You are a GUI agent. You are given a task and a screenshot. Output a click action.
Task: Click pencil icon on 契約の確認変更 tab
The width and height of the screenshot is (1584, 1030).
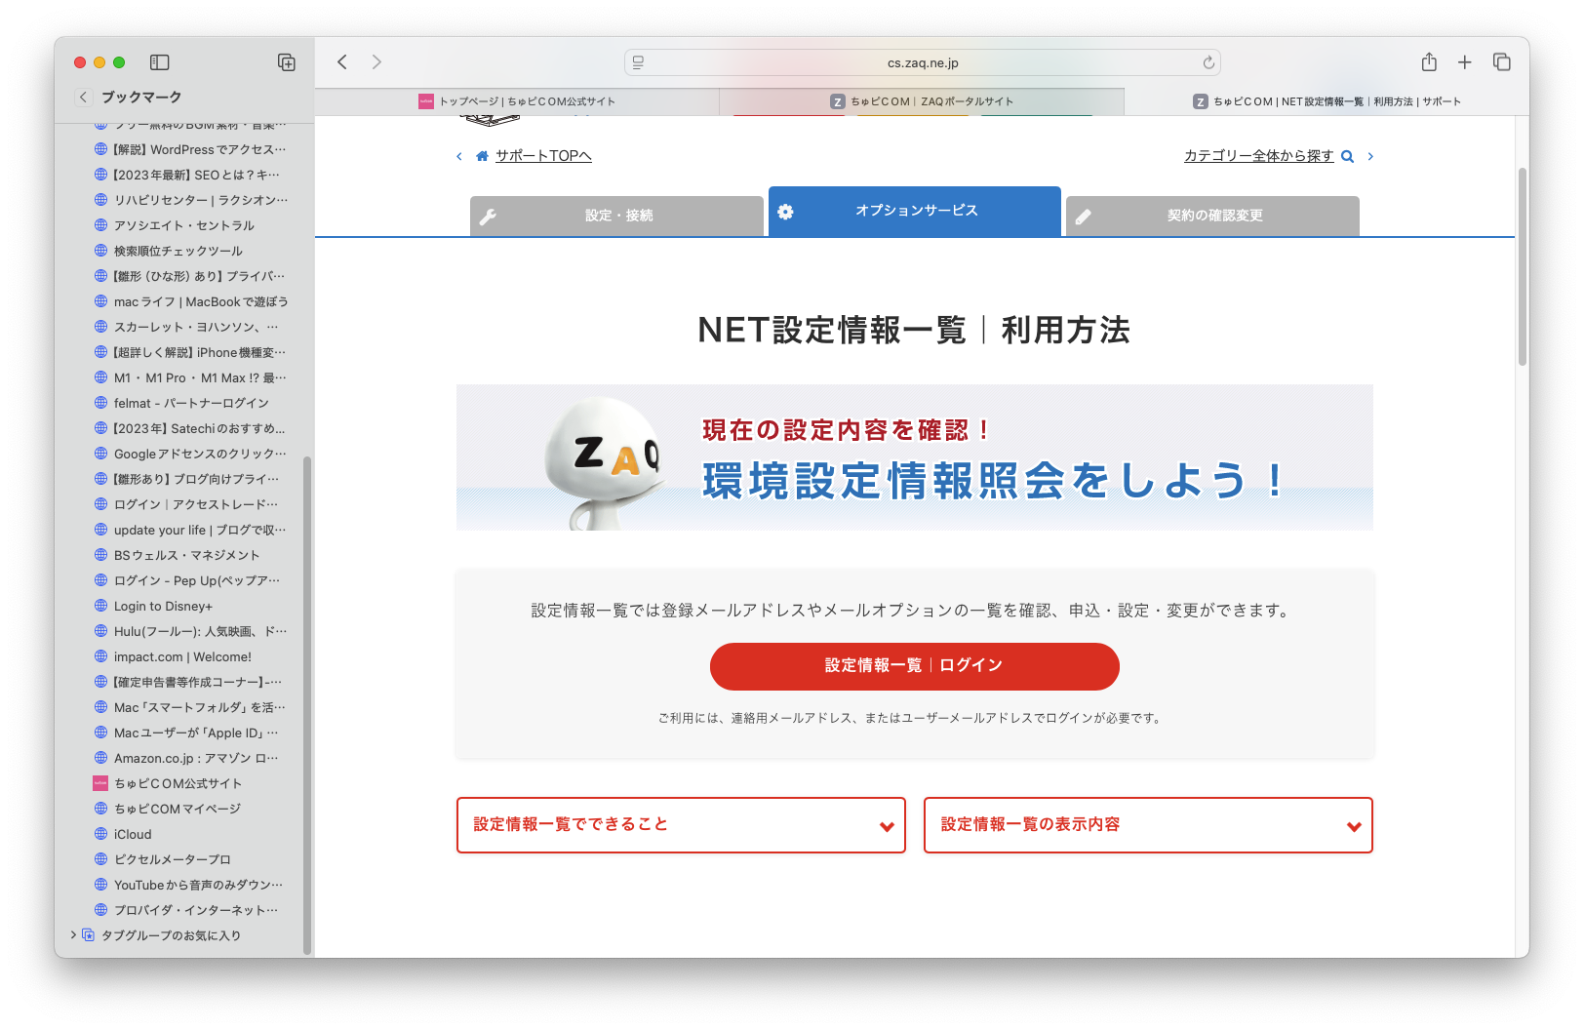point(1084,217)
